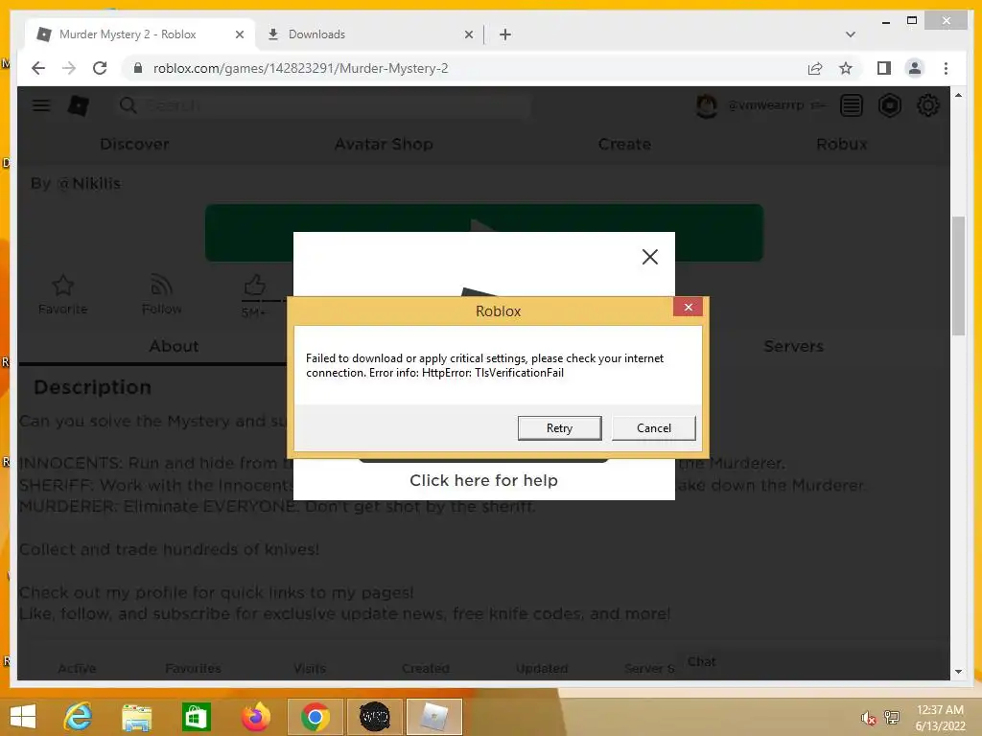Expand the tab search dropdown chevron
Screen dimensions: 982x736
pyautogui.click(x=850, y=34)
